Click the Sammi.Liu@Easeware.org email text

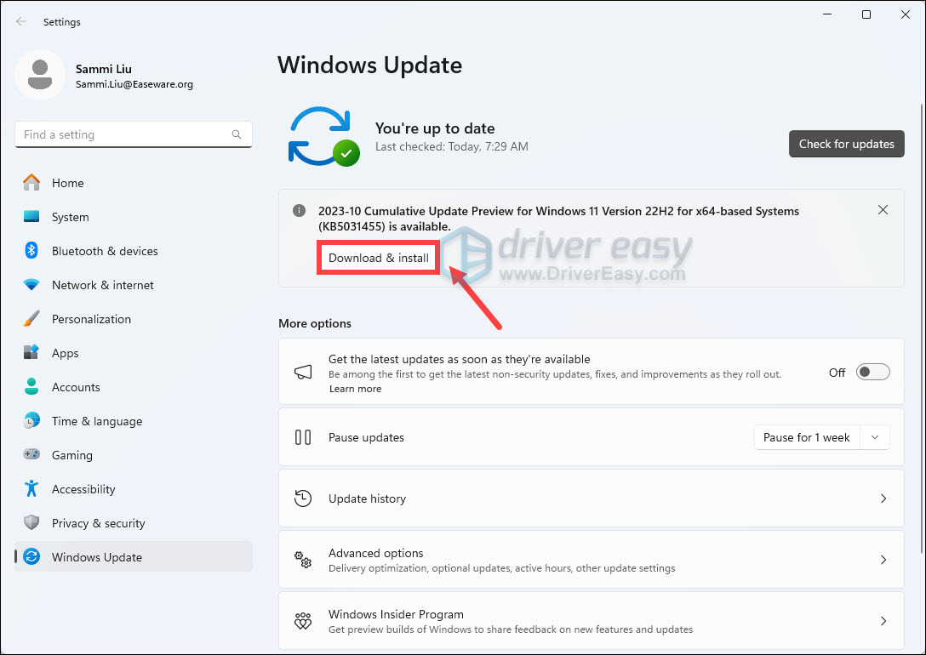[134, 84]
